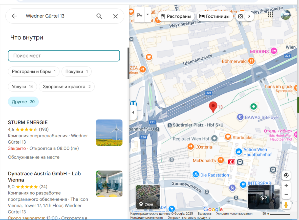299x220 pixels.
Task: Expand the input tools dropdown arrow
Action: (x=147, y=14)
